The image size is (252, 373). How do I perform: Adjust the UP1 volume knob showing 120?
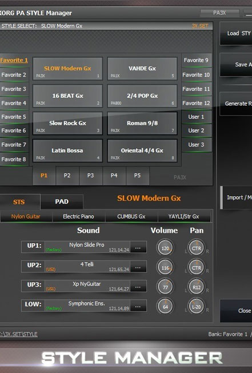point(165,248)
